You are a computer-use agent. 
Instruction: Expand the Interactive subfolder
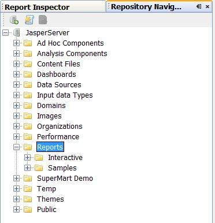pyautogui.click(x=28, y=158)
